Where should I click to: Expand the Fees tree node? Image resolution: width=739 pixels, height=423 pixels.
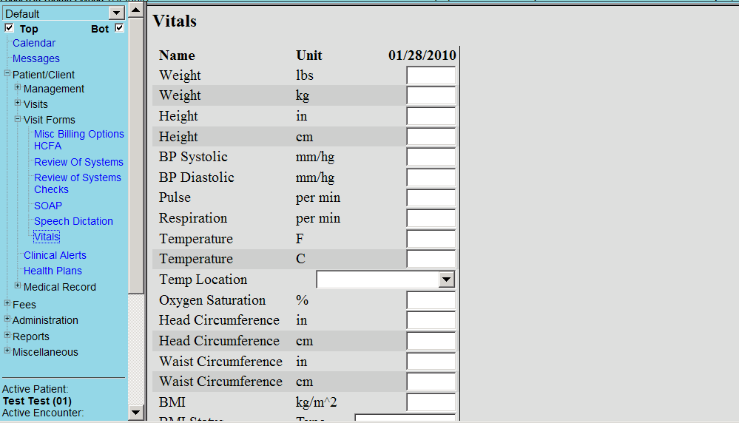coord(7,303)
